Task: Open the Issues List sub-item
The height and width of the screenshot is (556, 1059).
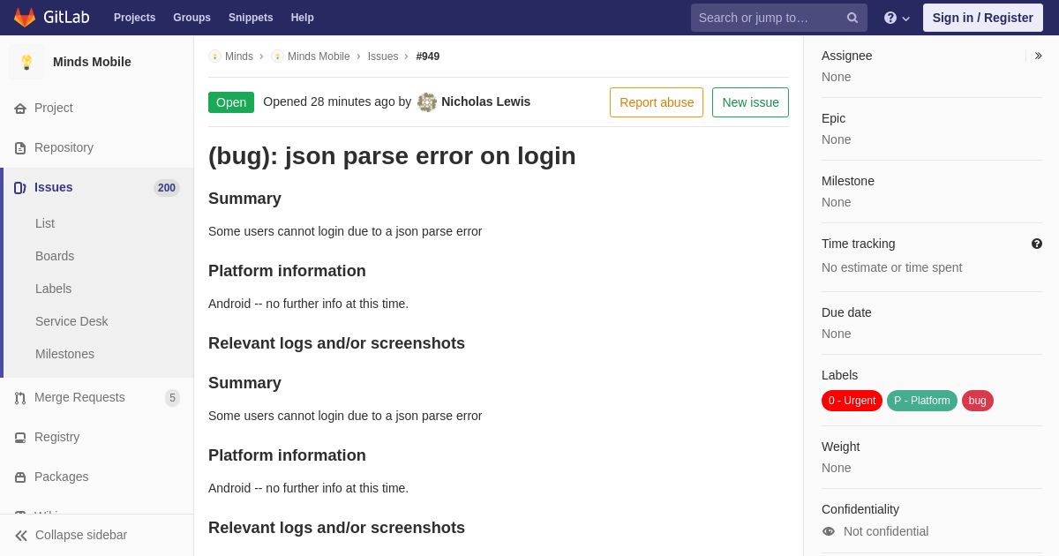Action: click(45, 223)
